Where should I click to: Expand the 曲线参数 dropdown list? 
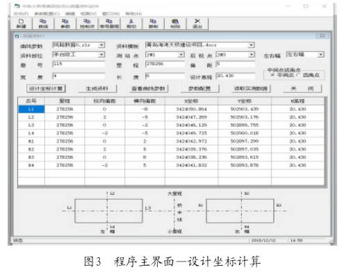tap(101, 45)
